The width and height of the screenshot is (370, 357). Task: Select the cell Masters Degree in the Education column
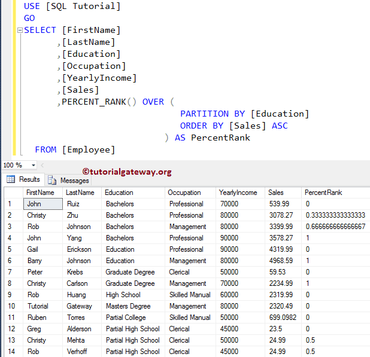133,306
